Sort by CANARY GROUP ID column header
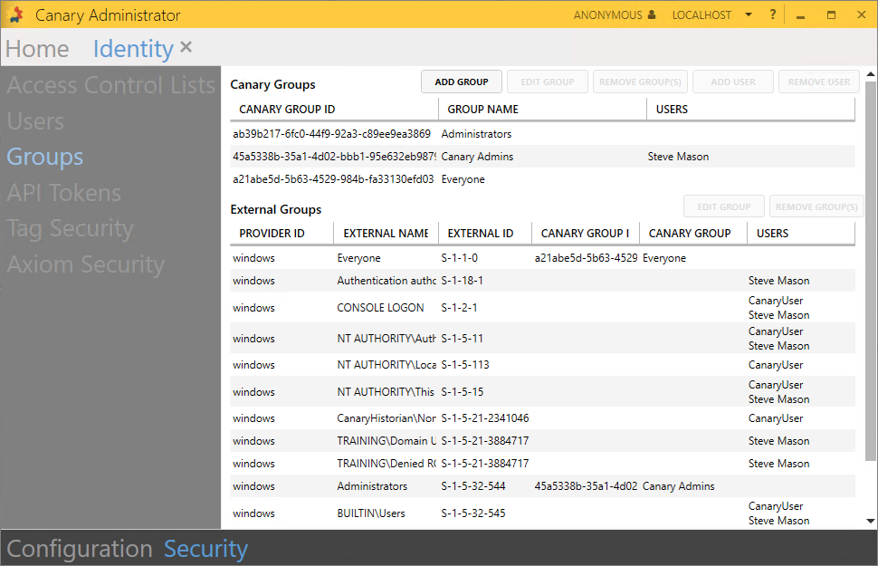Image resolution: width=878 pixels, height=566 pixels. [x=334, y=110]
